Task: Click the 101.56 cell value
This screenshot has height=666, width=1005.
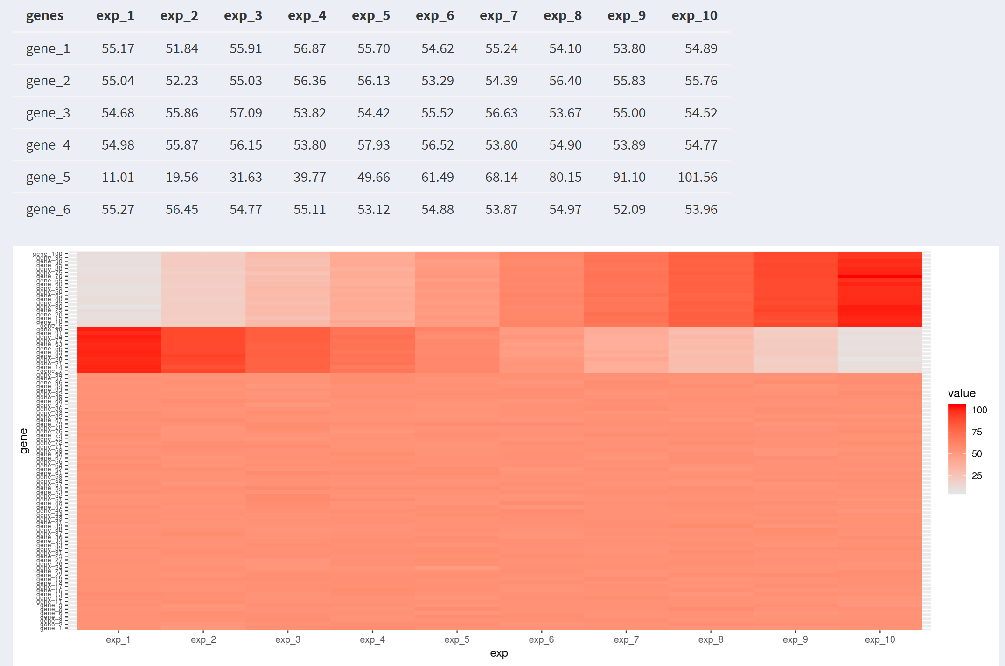Action: click(697, 177)
